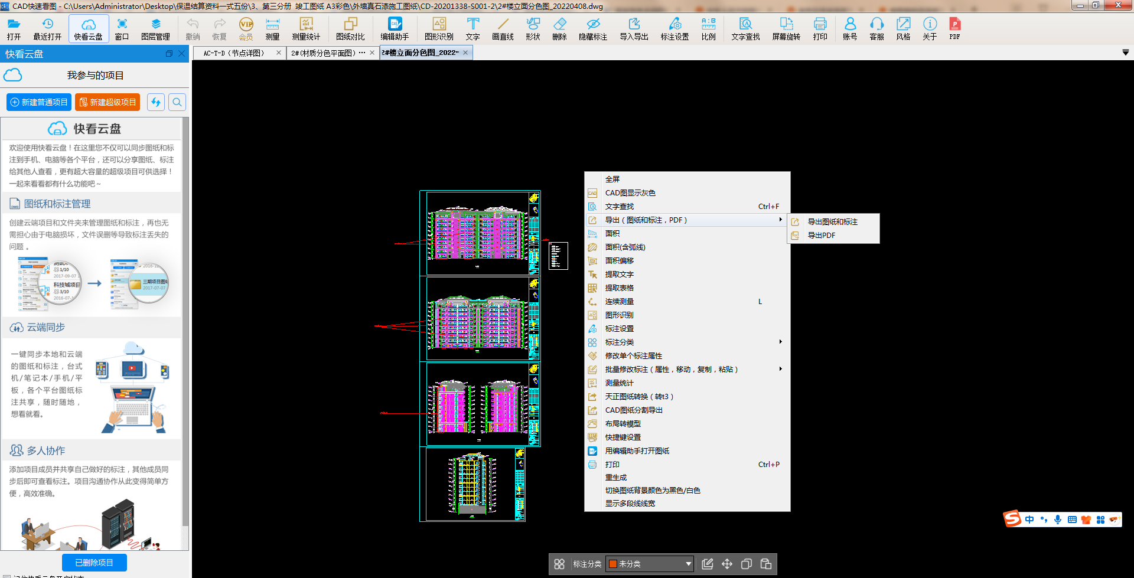
Task: Open the 窗口 window tool
Action: click(x=122, y=28)
